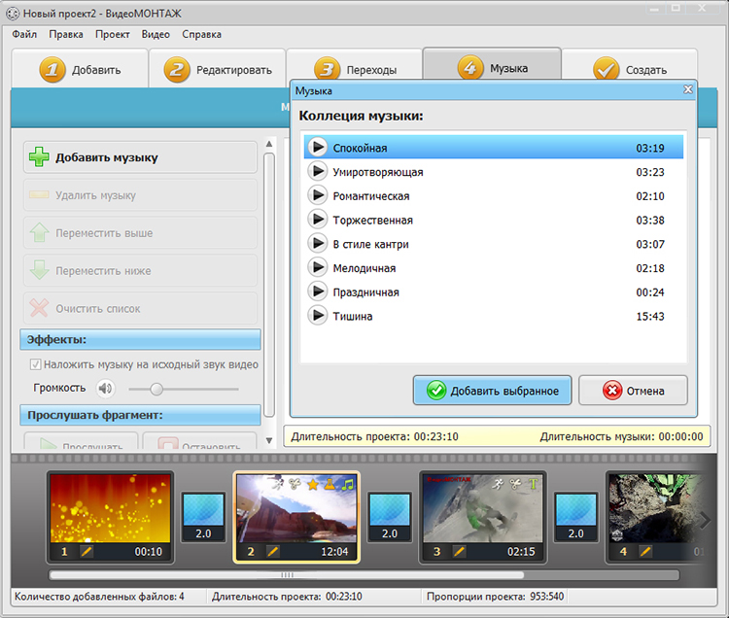Click pencil edit icon on clip 3
729x618 pixels.
click(457, 551)
